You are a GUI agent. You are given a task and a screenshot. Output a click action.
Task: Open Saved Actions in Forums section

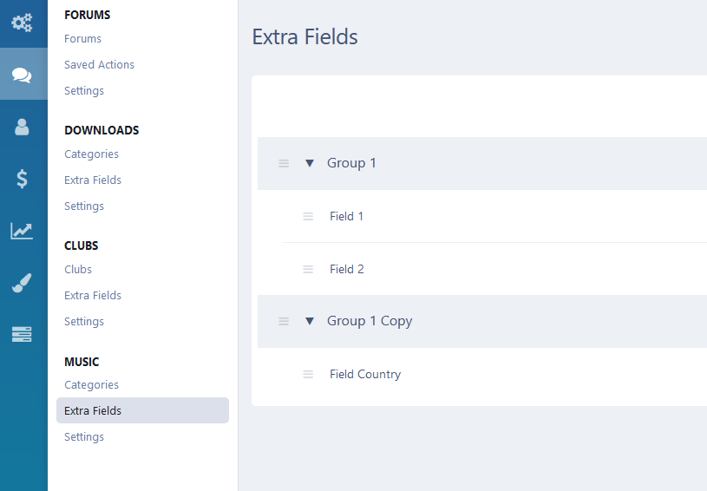click(x=99, y=65)
